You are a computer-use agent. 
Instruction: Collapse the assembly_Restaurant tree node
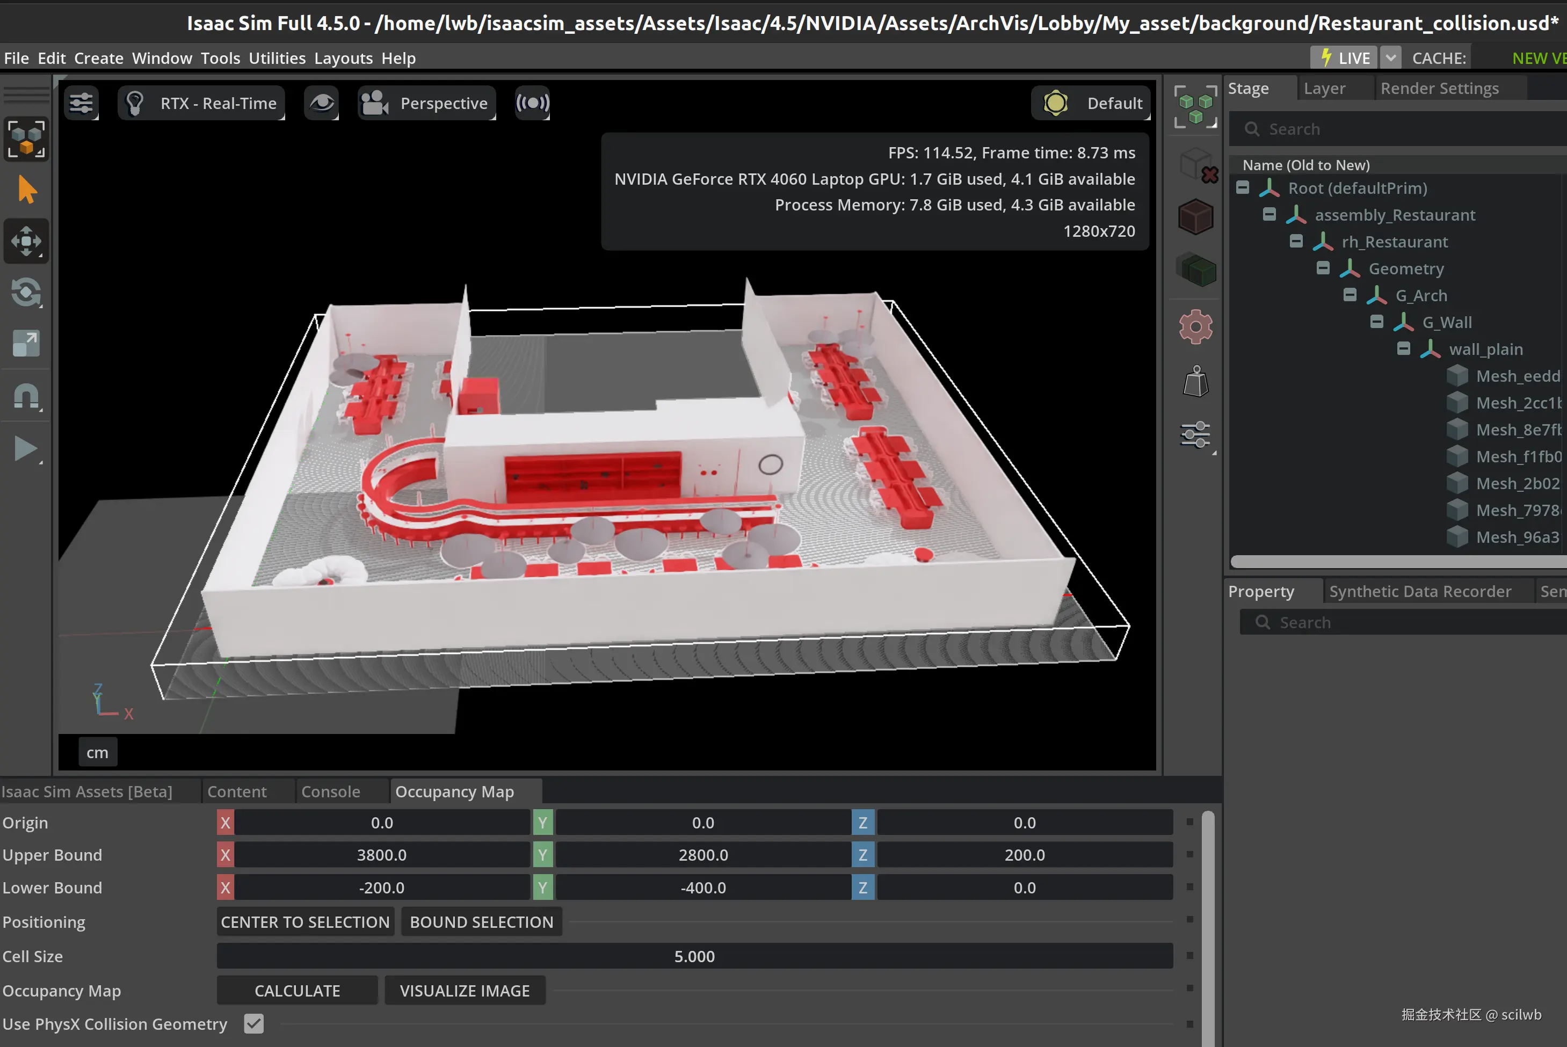(x=1269, y=215)
